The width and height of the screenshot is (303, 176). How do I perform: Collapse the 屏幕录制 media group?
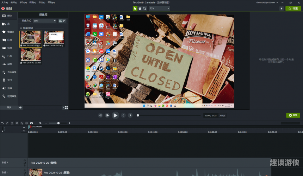pos(21,28)
